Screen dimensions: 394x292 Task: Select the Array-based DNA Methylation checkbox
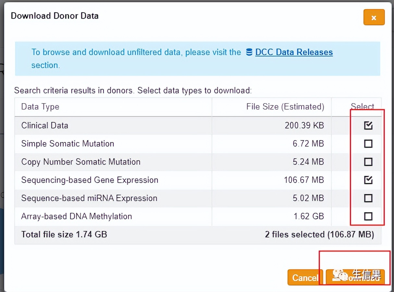tap(368, 216)
